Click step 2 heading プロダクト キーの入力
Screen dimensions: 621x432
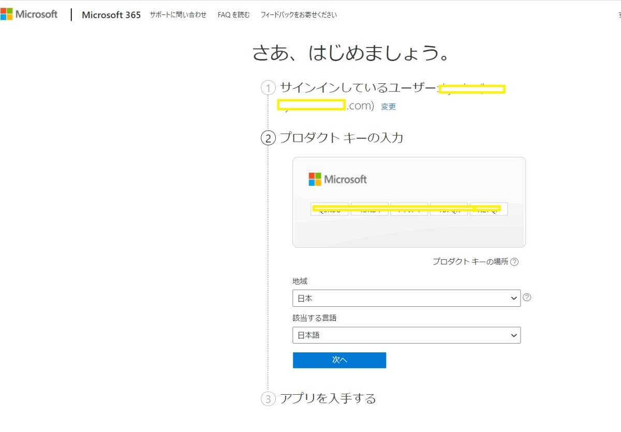[x=341, y=138]
